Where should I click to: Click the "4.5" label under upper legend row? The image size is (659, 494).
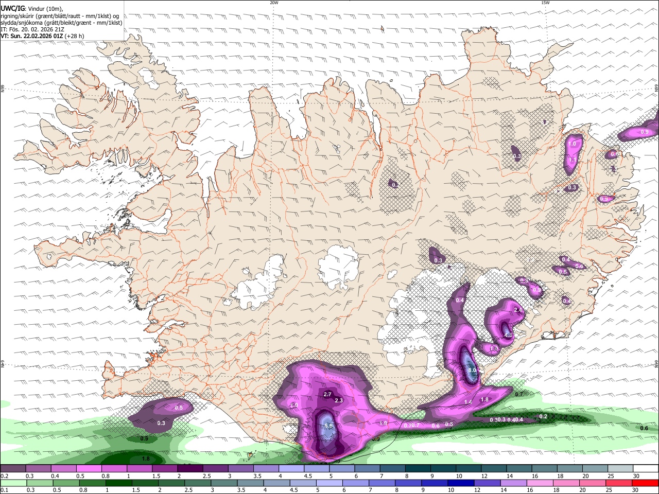[308, 476]
